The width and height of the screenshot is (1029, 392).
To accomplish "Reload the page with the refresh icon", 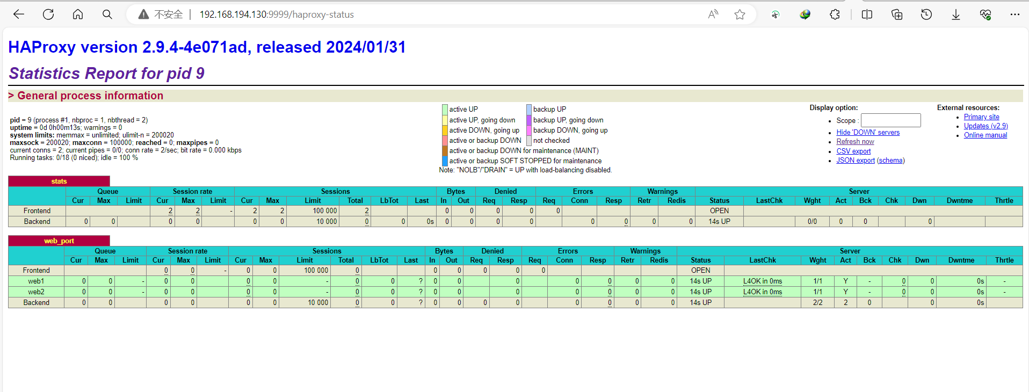I will pyautogui.click(x=48, y=14).
